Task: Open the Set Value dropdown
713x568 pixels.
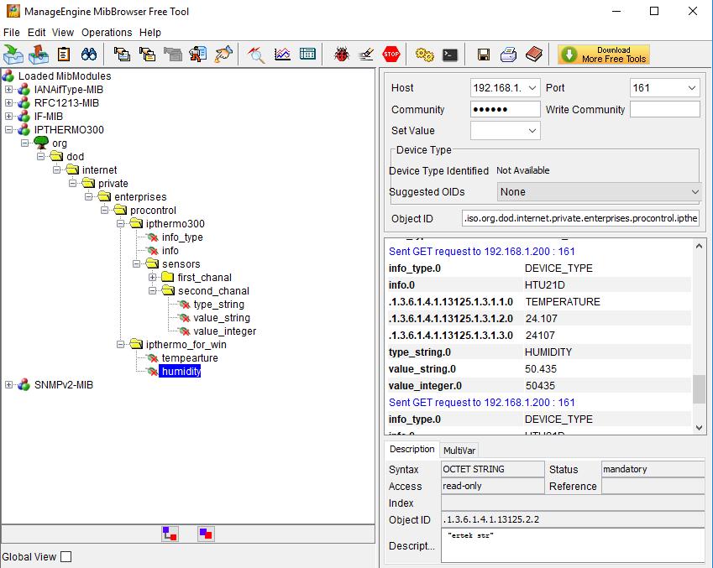Action: (532, 131)
